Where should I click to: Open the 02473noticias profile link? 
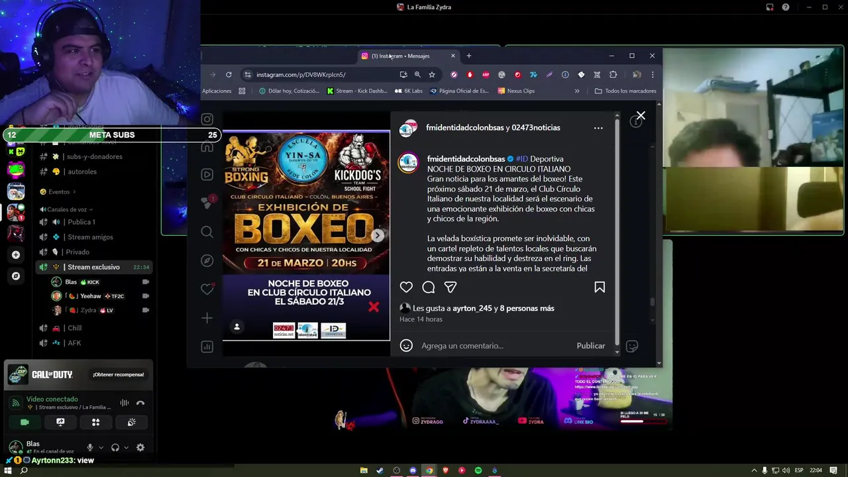[536, 128]
